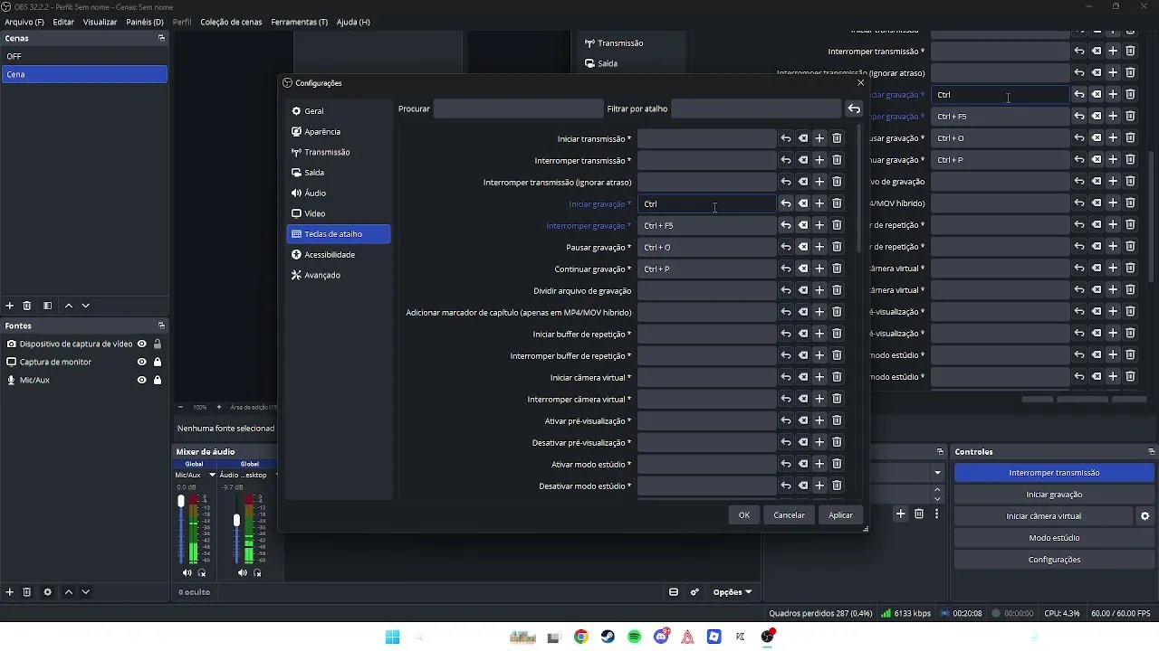Remove selected source in Fontes dock
1159x651 pixels.
[x=27, y=592]
